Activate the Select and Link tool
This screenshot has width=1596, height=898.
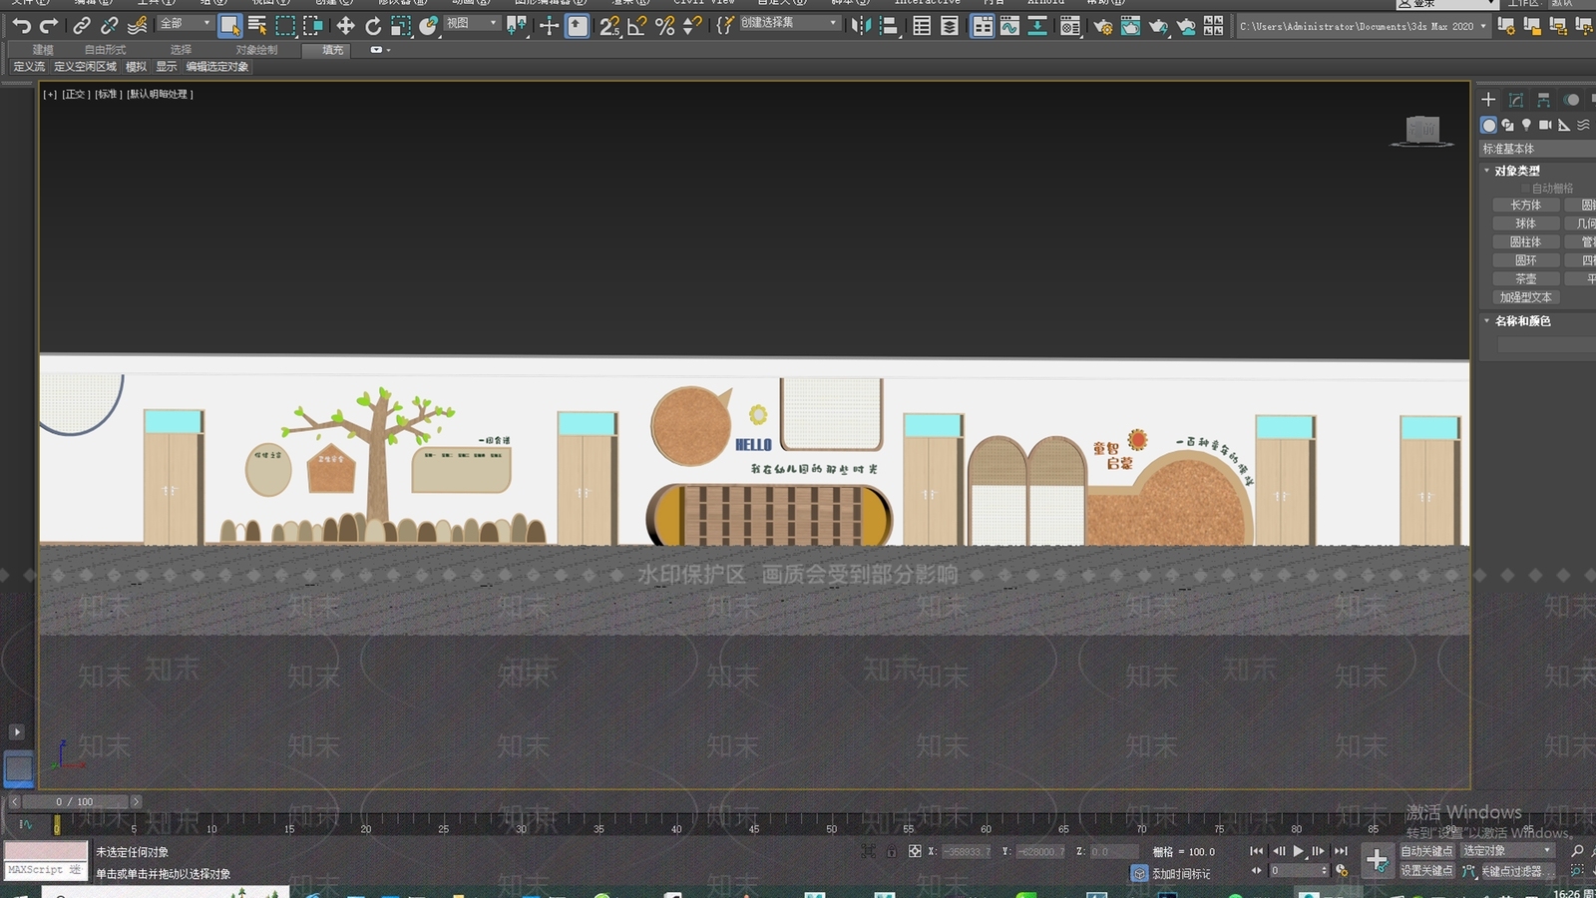coord(82,26)
